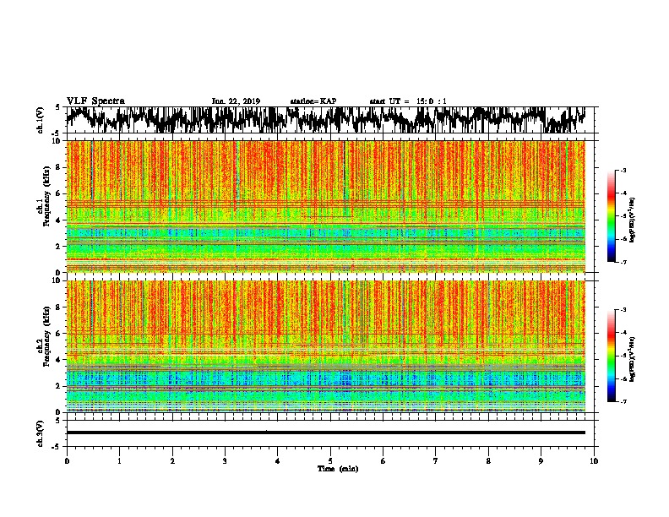The width and height of the screenshot is (669, 517).
Task: Click the "-7" label on the lower color bar
Action: click(623, 402)
